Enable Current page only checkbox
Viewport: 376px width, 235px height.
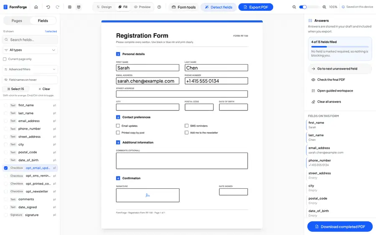pos(5,59)
